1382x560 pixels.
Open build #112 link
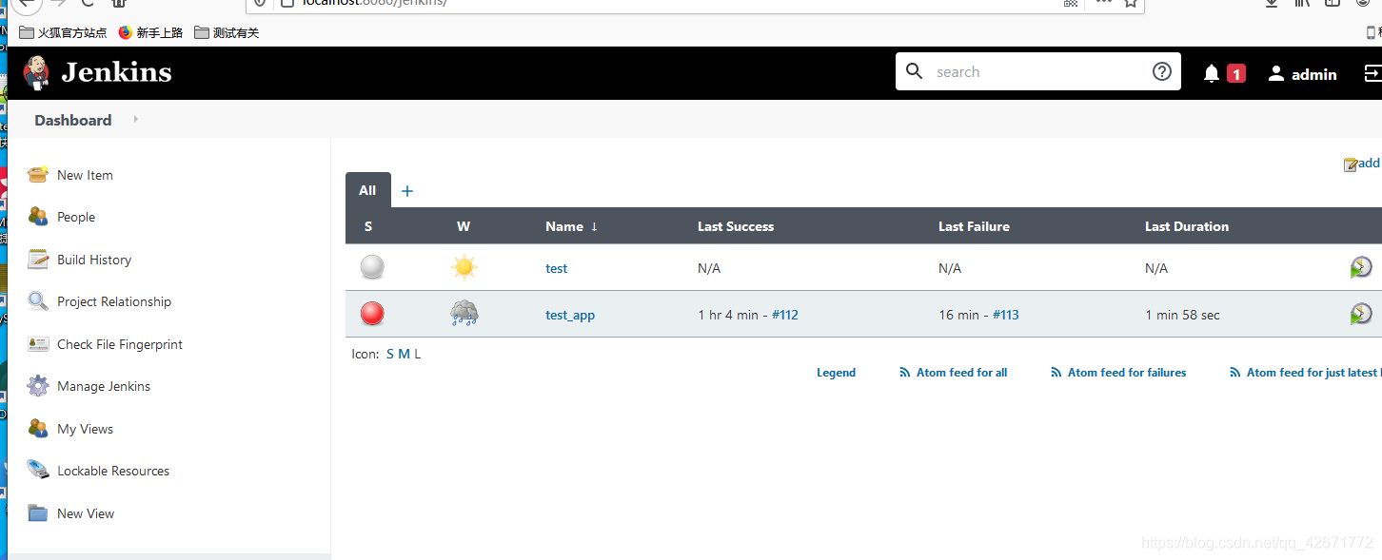[x=785, y=315]
